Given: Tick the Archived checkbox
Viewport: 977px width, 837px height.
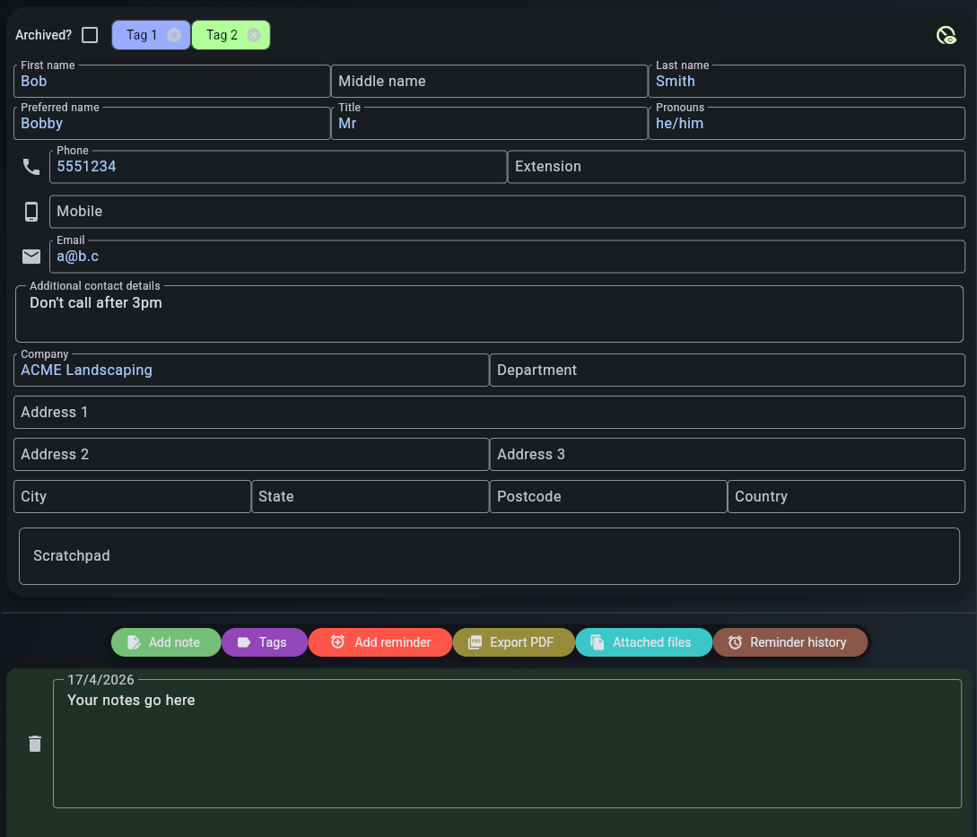Looking at the screenshot, I should [90, 35].
